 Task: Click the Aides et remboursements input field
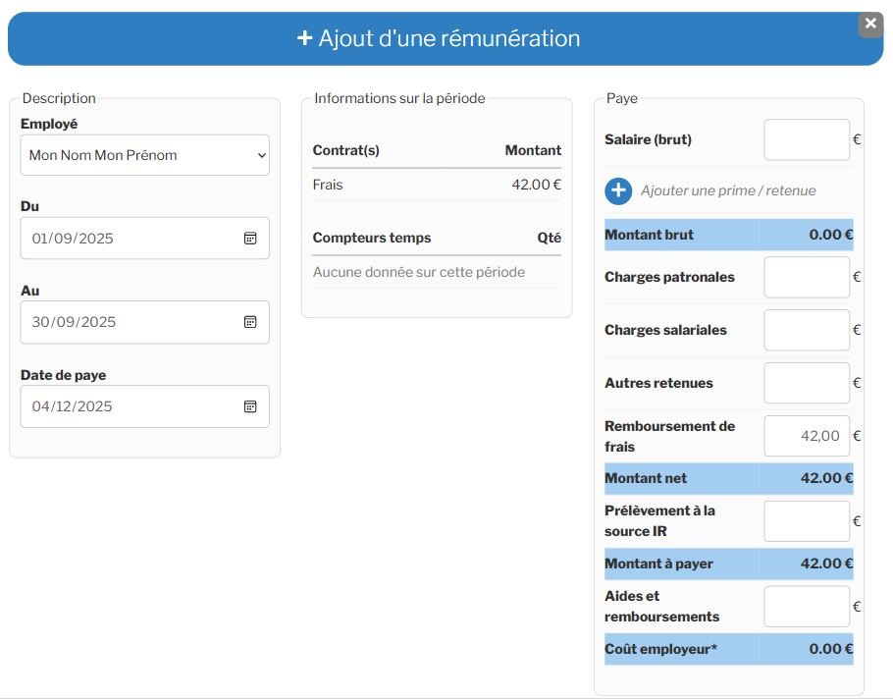pyautogui.click(x=806, y=607)
